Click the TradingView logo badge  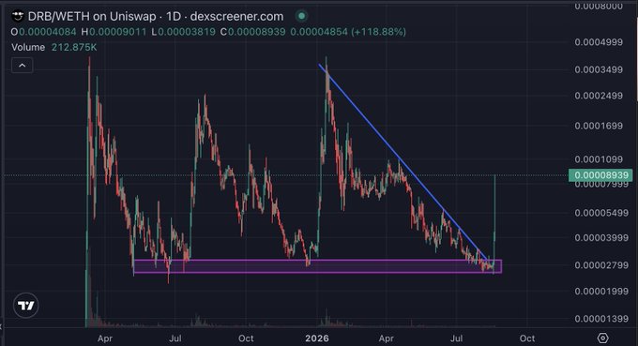point(26,306)
